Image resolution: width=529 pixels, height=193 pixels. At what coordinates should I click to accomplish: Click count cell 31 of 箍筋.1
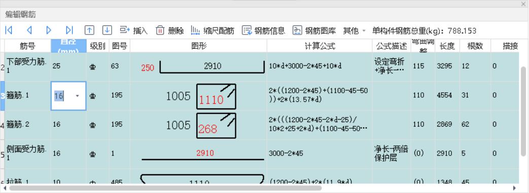tap(475, 96)
